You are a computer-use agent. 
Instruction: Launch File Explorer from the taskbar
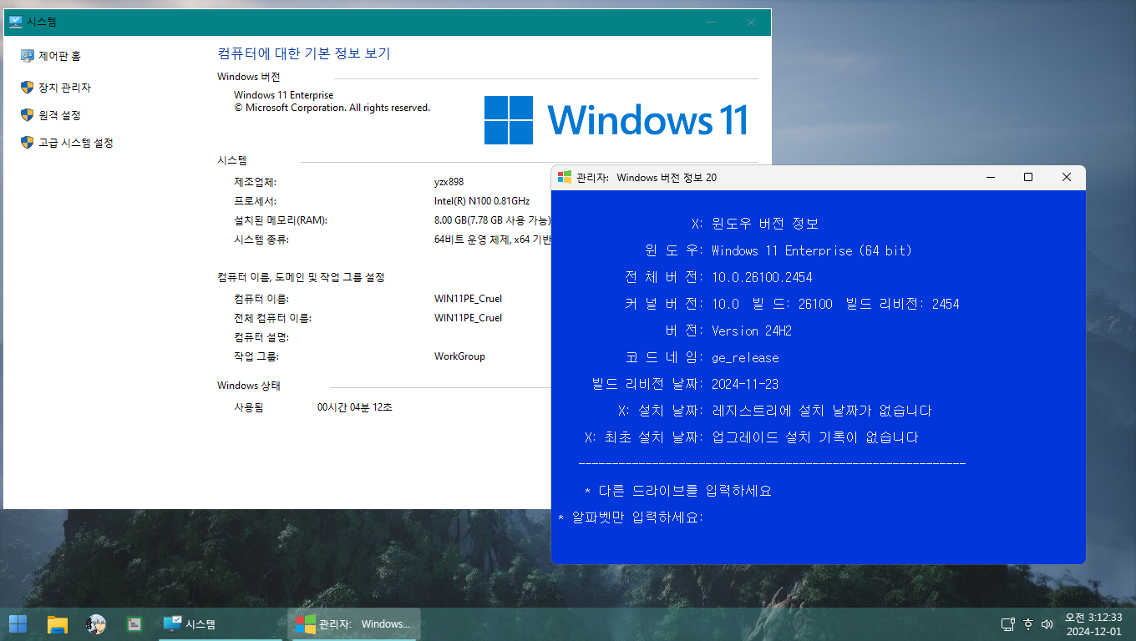click(x=57, y=623)
